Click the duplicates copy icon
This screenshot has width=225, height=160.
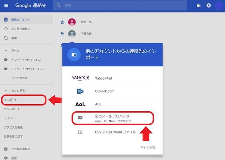click(6, 38)
